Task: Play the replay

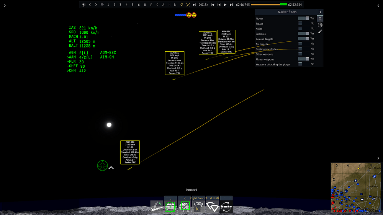Action: 225,5
